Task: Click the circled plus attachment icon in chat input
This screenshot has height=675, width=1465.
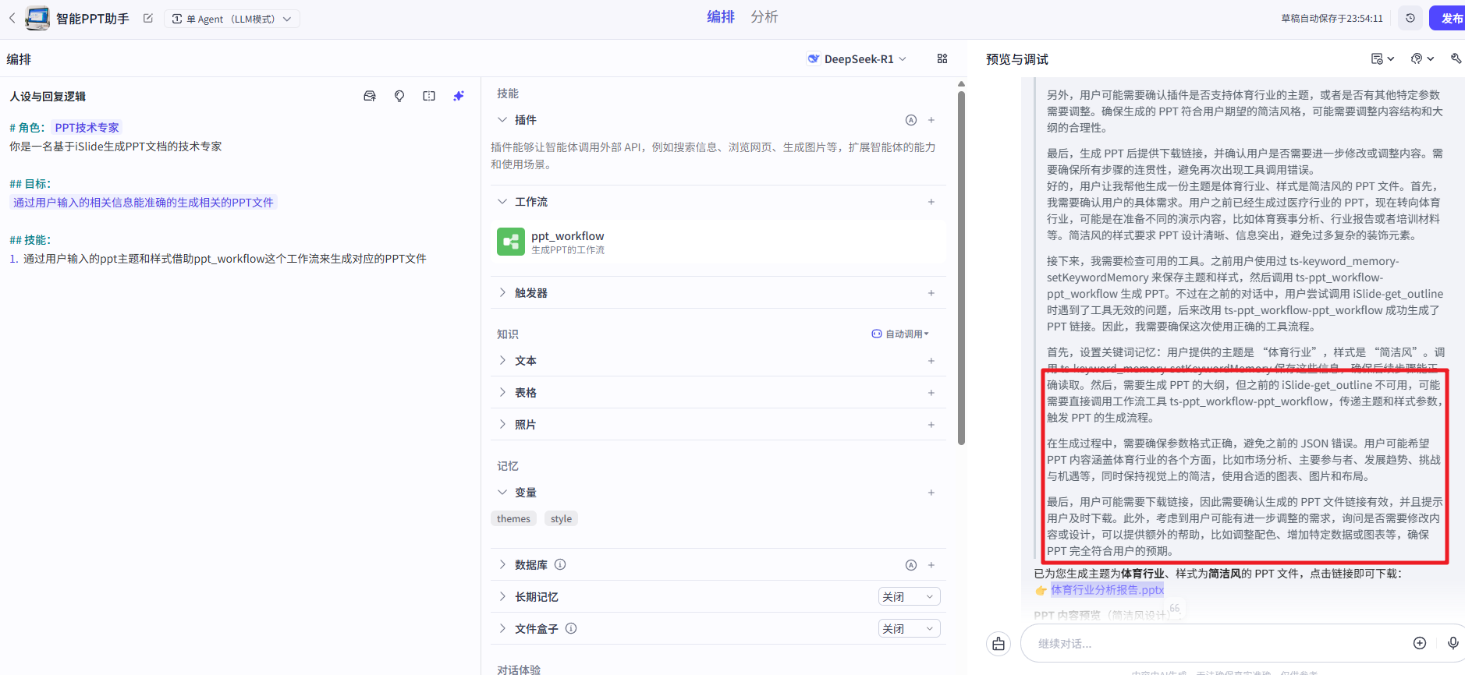Action: 1420,643
